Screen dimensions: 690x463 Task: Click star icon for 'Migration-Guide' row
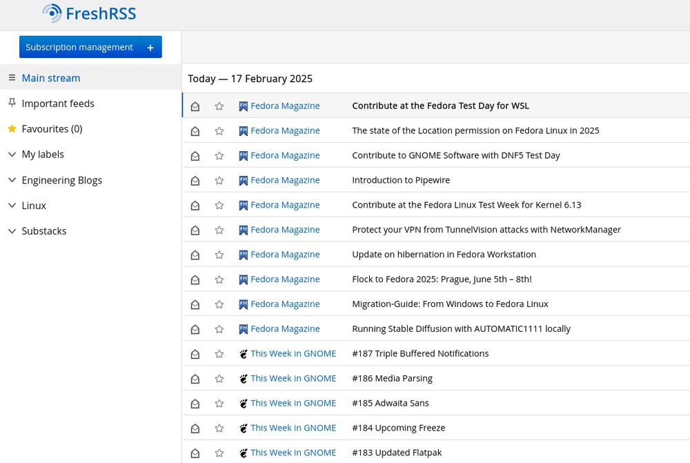219,304
